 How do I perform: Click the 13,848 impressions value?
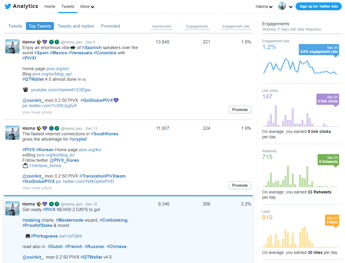click(162, 42)
